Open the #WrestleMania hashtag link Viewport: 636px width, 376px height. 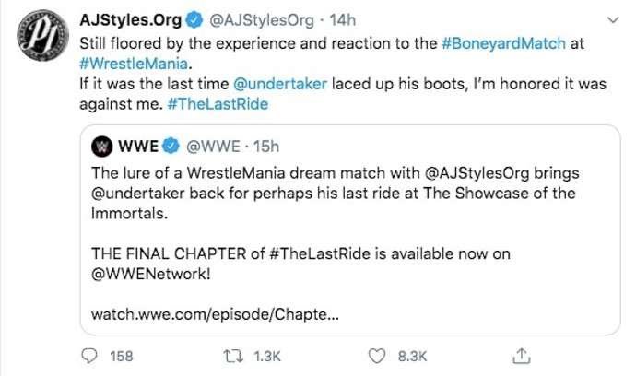click(x=134, y=64)
